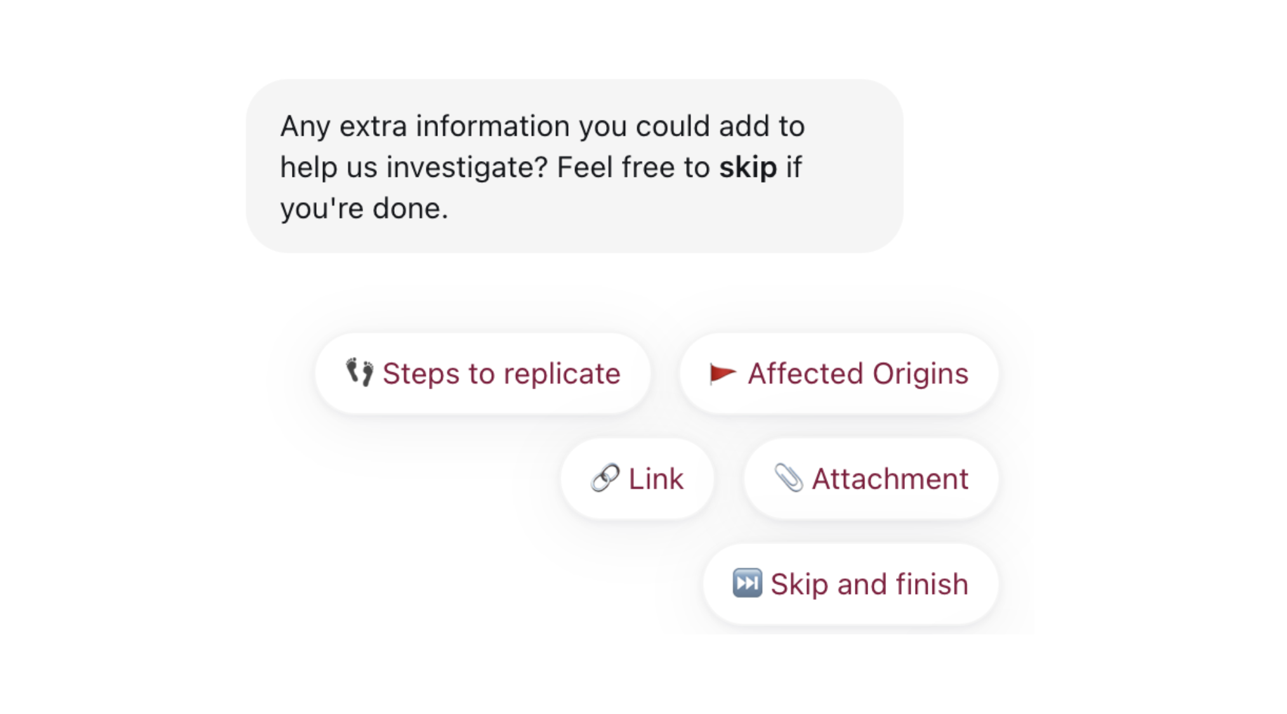
Task: Click "help us investigate" text in the message
Action: click(413, 167)
